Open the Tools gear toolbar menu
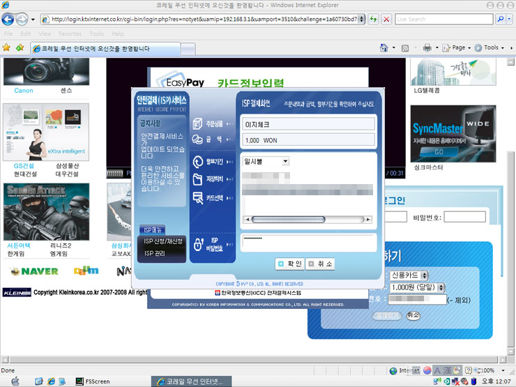 pyautogui.click(x=489, y=47)
